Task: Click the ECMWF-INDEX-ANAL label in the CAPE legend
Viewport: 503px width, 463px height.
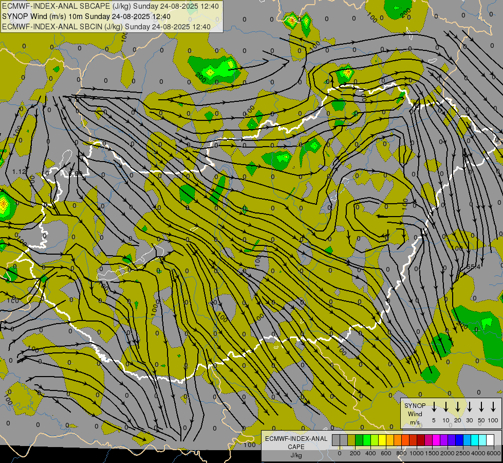Action: pos(296,439)
